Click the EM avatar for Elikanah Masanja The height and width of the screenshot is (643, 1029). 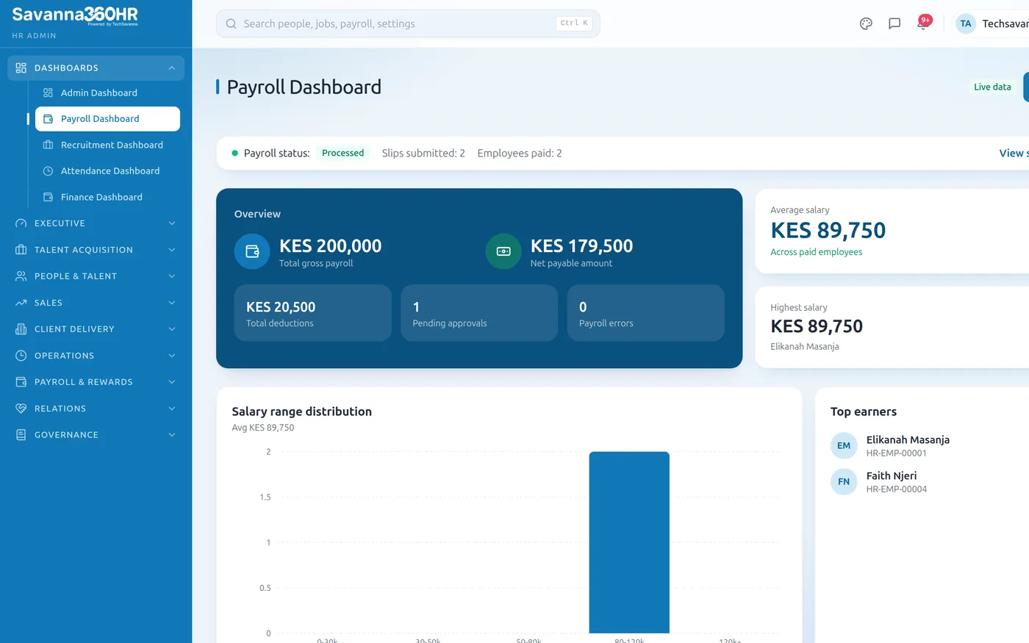point(844,445)
